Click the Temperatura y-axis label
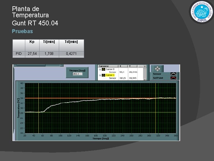The image size is (214, 161). click(18, 108)
